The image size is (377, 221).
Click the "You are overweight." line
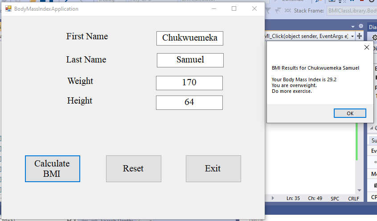294,85
